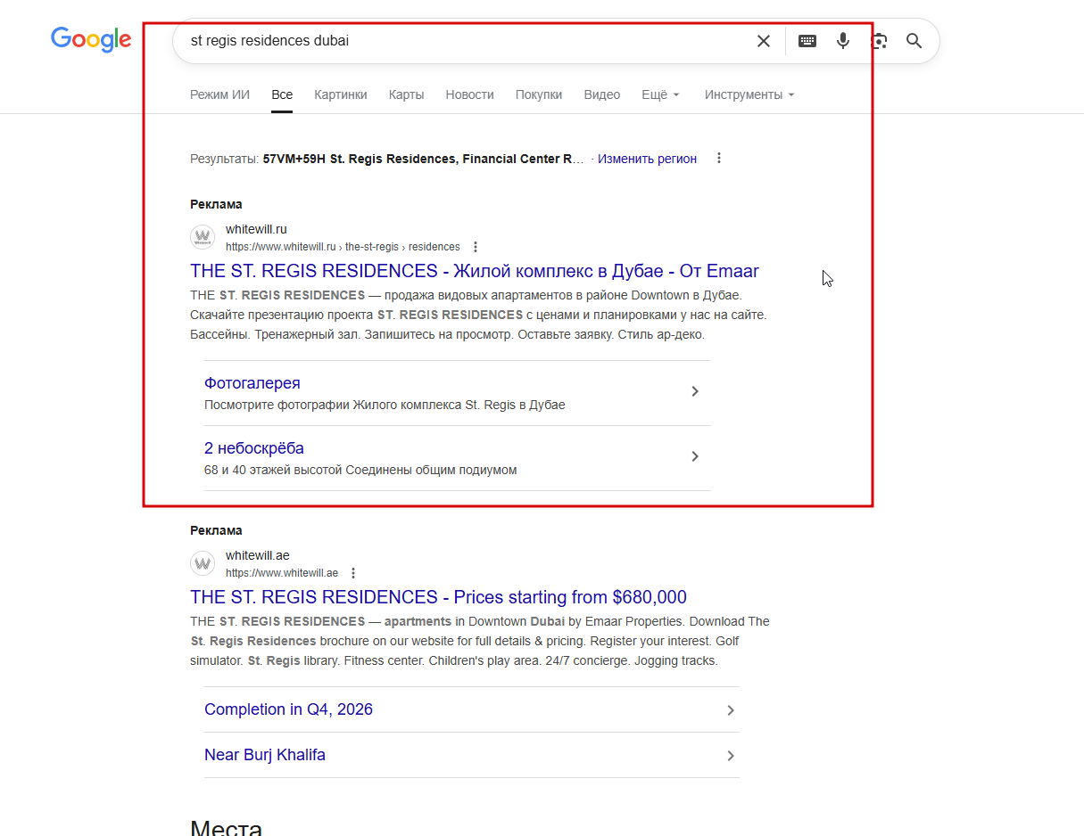Select the Все tab
This screenshot has width=1084, height=836.
click(x=282, y=94)
